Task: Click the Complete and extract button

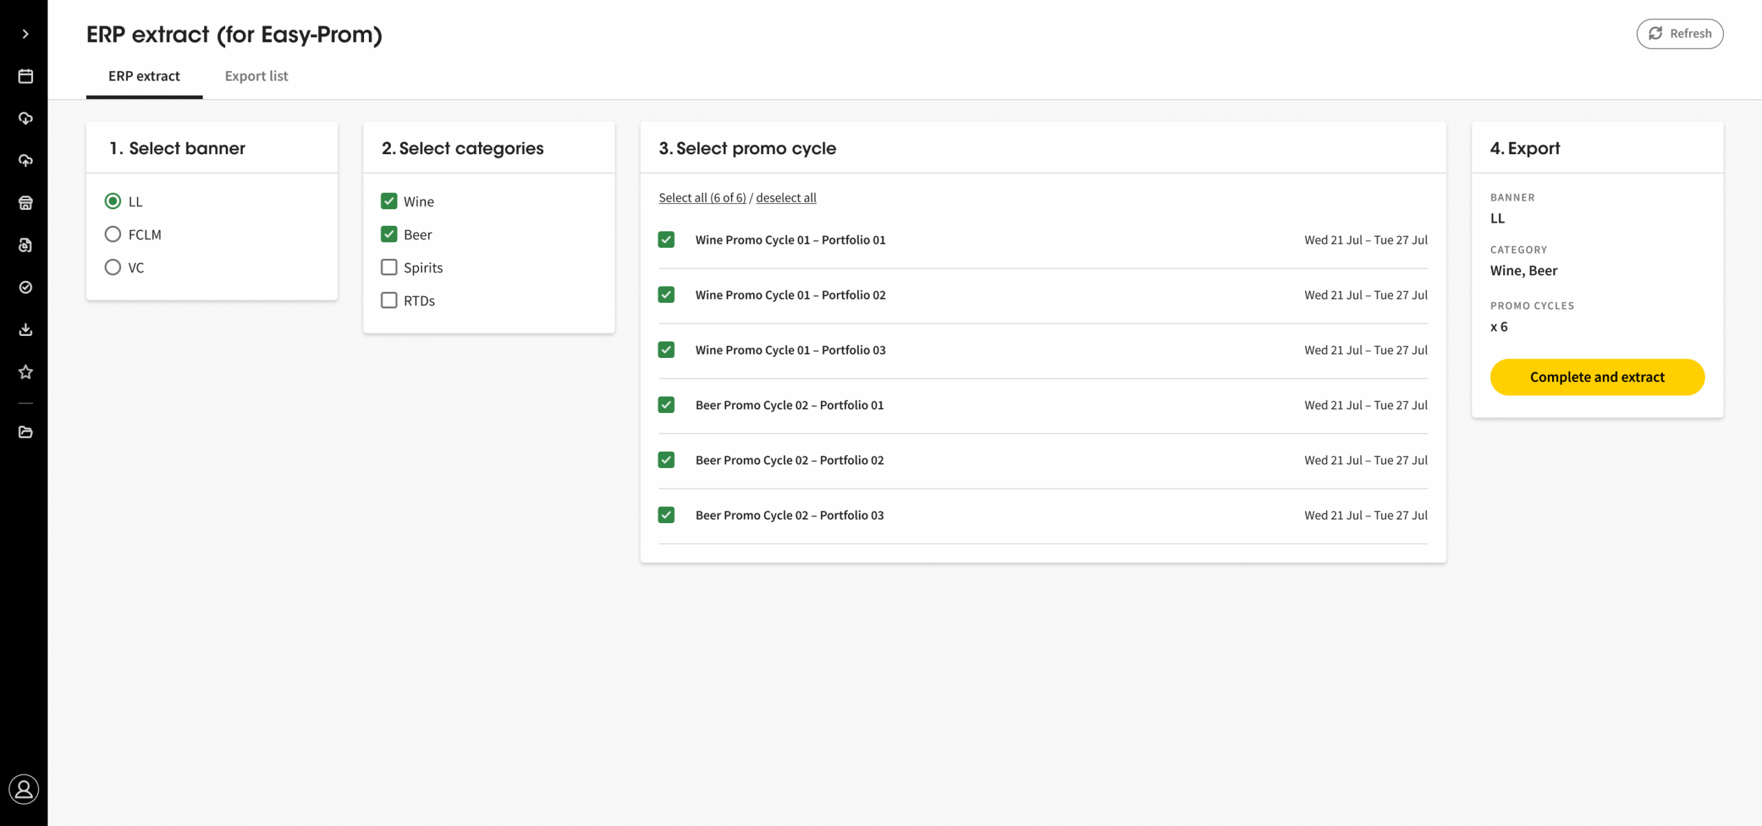Action: [x=1597, y=377]
